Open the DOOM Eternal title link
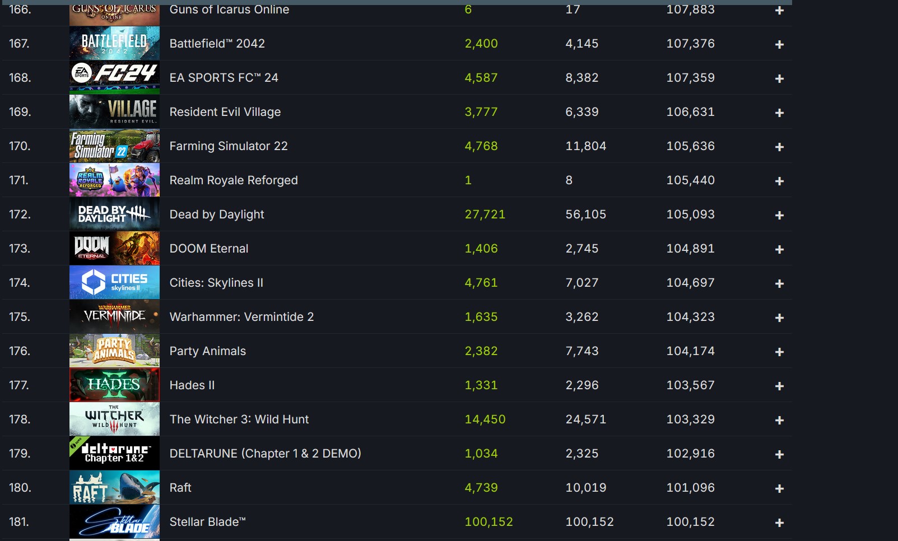 coord(209,248)
